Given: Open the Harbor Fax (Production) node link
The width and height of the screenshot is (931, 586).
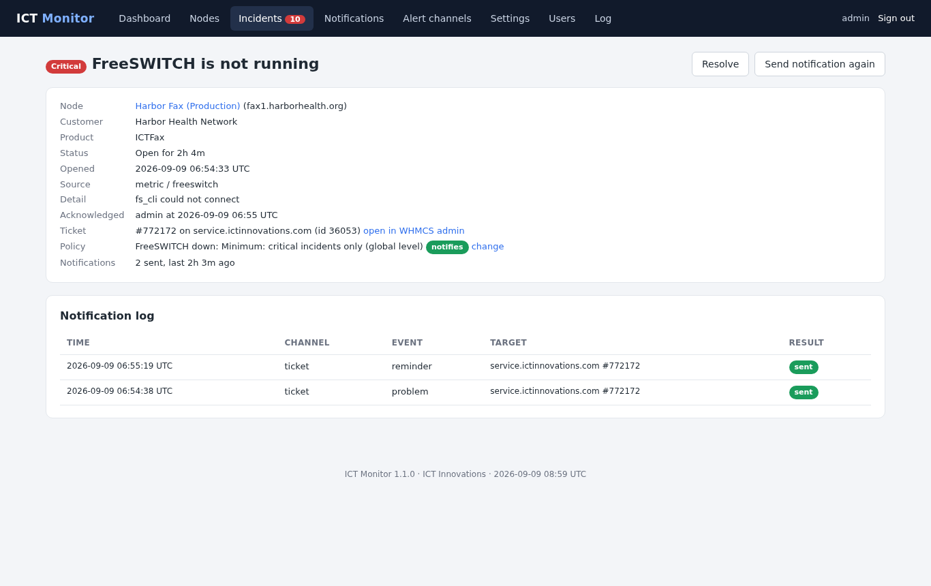Looking at the screenshot, I should pos(187,106).
